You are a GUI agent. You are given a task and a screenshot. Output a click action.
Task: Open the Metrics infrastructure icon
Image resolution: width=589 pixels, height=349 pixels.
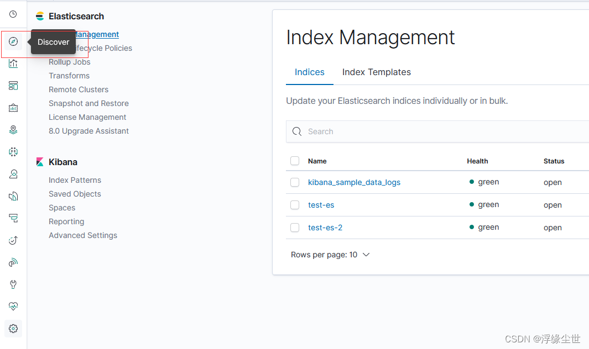pyautogui.click(x=13, y=174)
